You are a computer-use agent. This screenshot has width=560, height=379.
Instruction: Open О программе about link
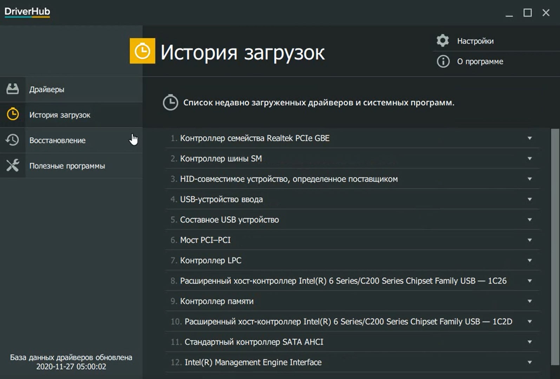click(x=480, y=62)
